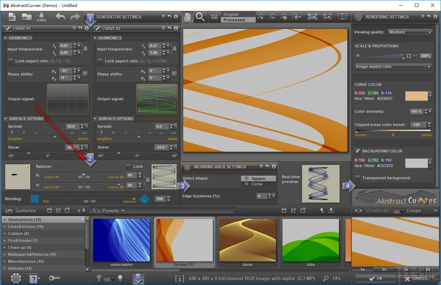This screenshot has width=441, height=285.
Task: Click the key license icon
Action: (x=54, y=278)
